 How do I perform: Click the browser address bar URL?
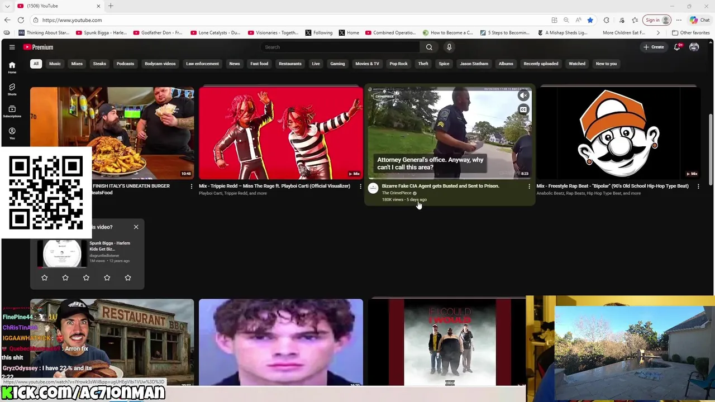coord(71,20)
